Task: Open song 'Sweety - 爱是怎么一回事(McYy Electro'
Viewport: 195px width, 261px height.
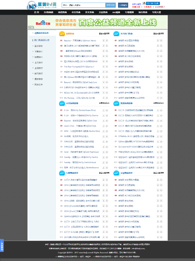Action: (81, 157)
